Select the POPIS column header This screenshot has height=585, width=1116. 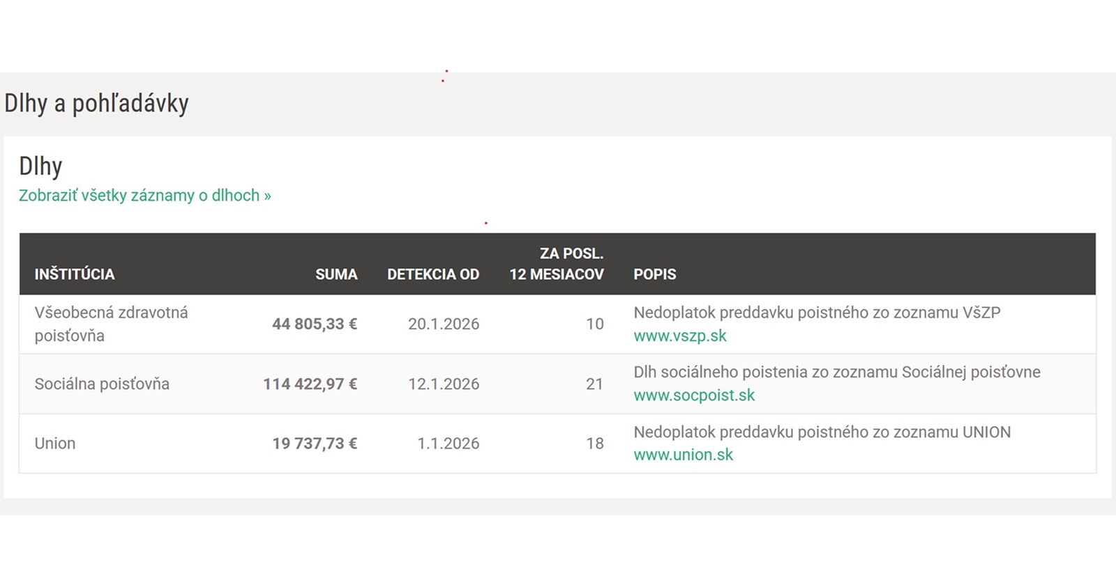click(654, 274)
